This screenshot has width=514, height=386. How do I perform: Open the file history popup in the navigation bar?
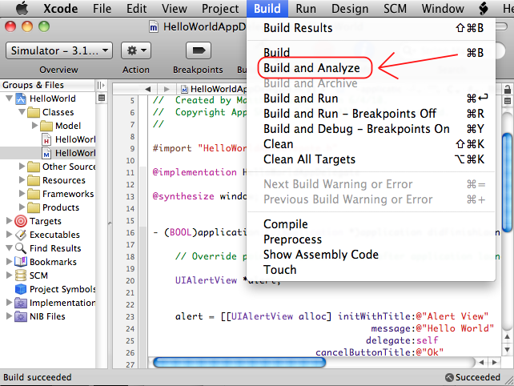coord(213,89)
